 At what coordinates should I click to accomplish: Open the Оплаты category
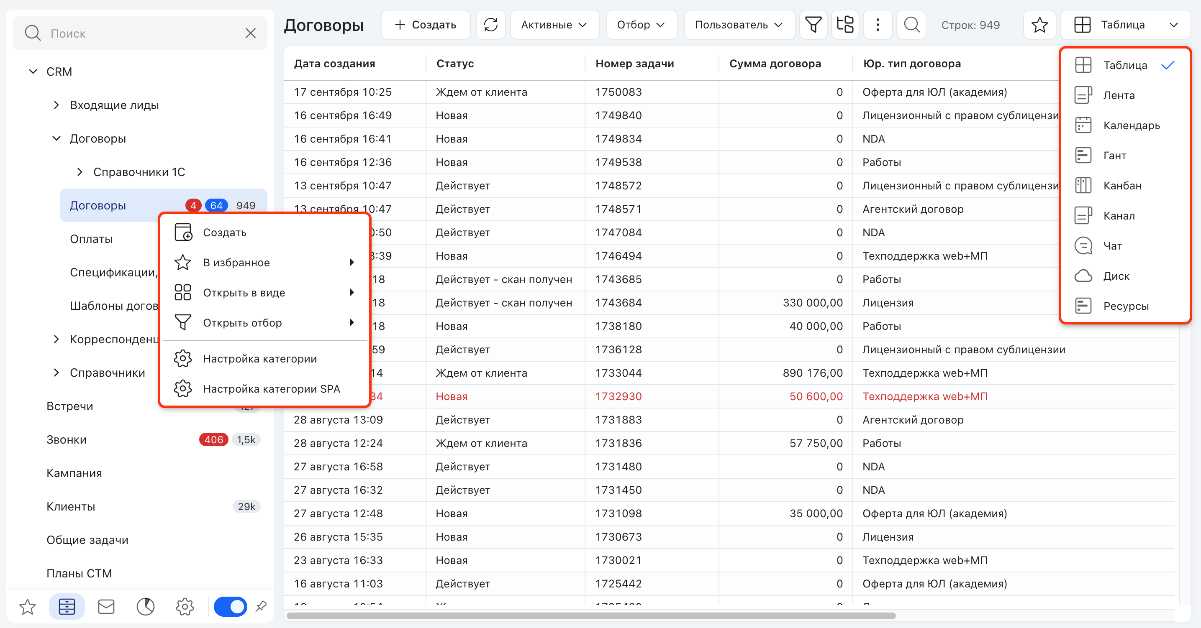coord(91,239)
